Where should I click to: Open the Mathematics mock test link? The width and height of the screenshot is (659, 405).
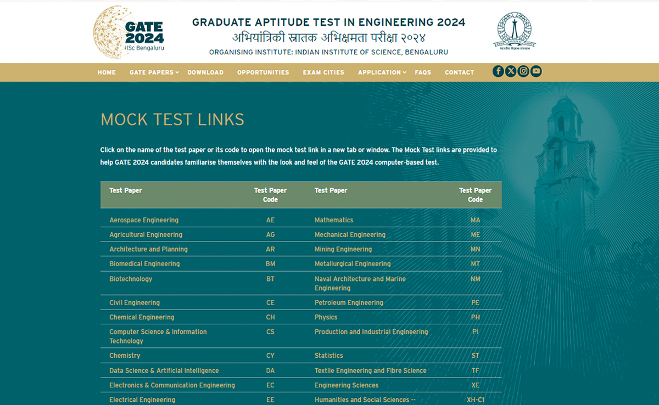pyautogui.click(x=334, y=220)
